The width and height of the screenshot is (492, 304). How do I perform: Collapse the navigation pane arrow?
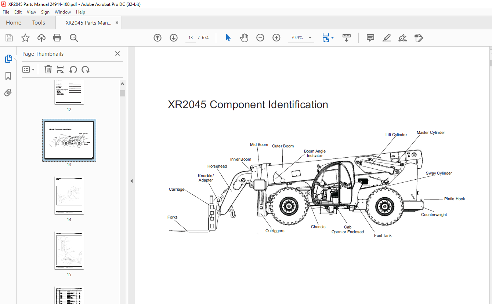click(131, 181)
